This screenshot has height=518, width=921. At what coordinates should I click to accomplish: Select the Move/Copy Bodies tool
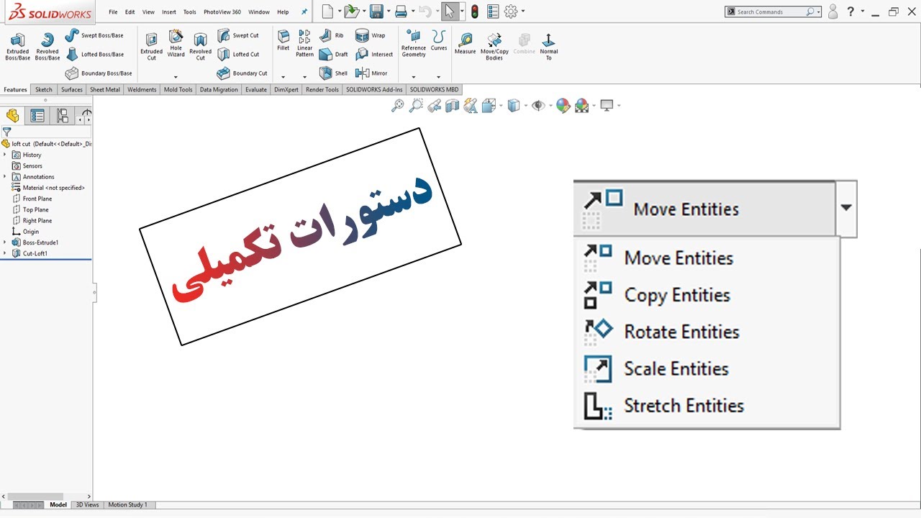(494, 46)
